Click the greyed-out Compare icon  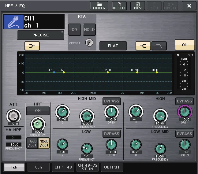(170, 6)
